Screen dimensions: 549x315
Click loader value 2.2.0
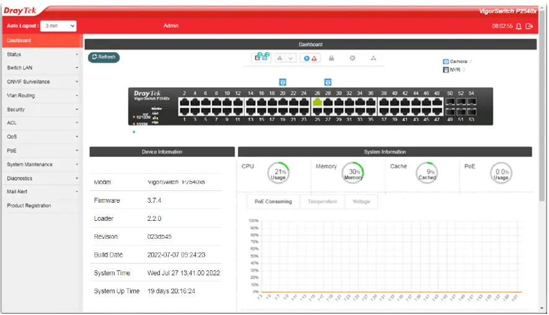154,219
